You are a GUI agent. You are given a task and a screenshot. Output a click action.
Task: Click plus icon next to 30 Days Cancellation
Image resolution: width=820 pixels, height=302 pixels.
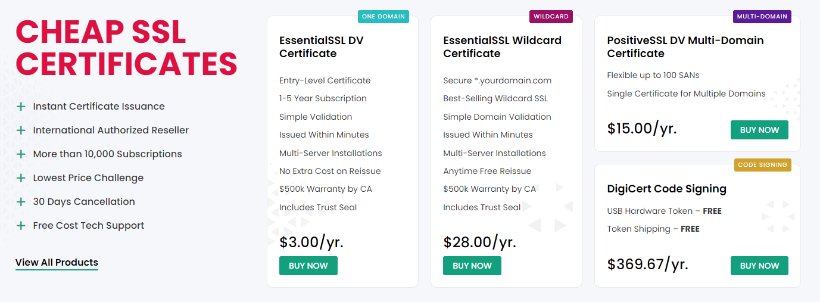click(21, 202)
